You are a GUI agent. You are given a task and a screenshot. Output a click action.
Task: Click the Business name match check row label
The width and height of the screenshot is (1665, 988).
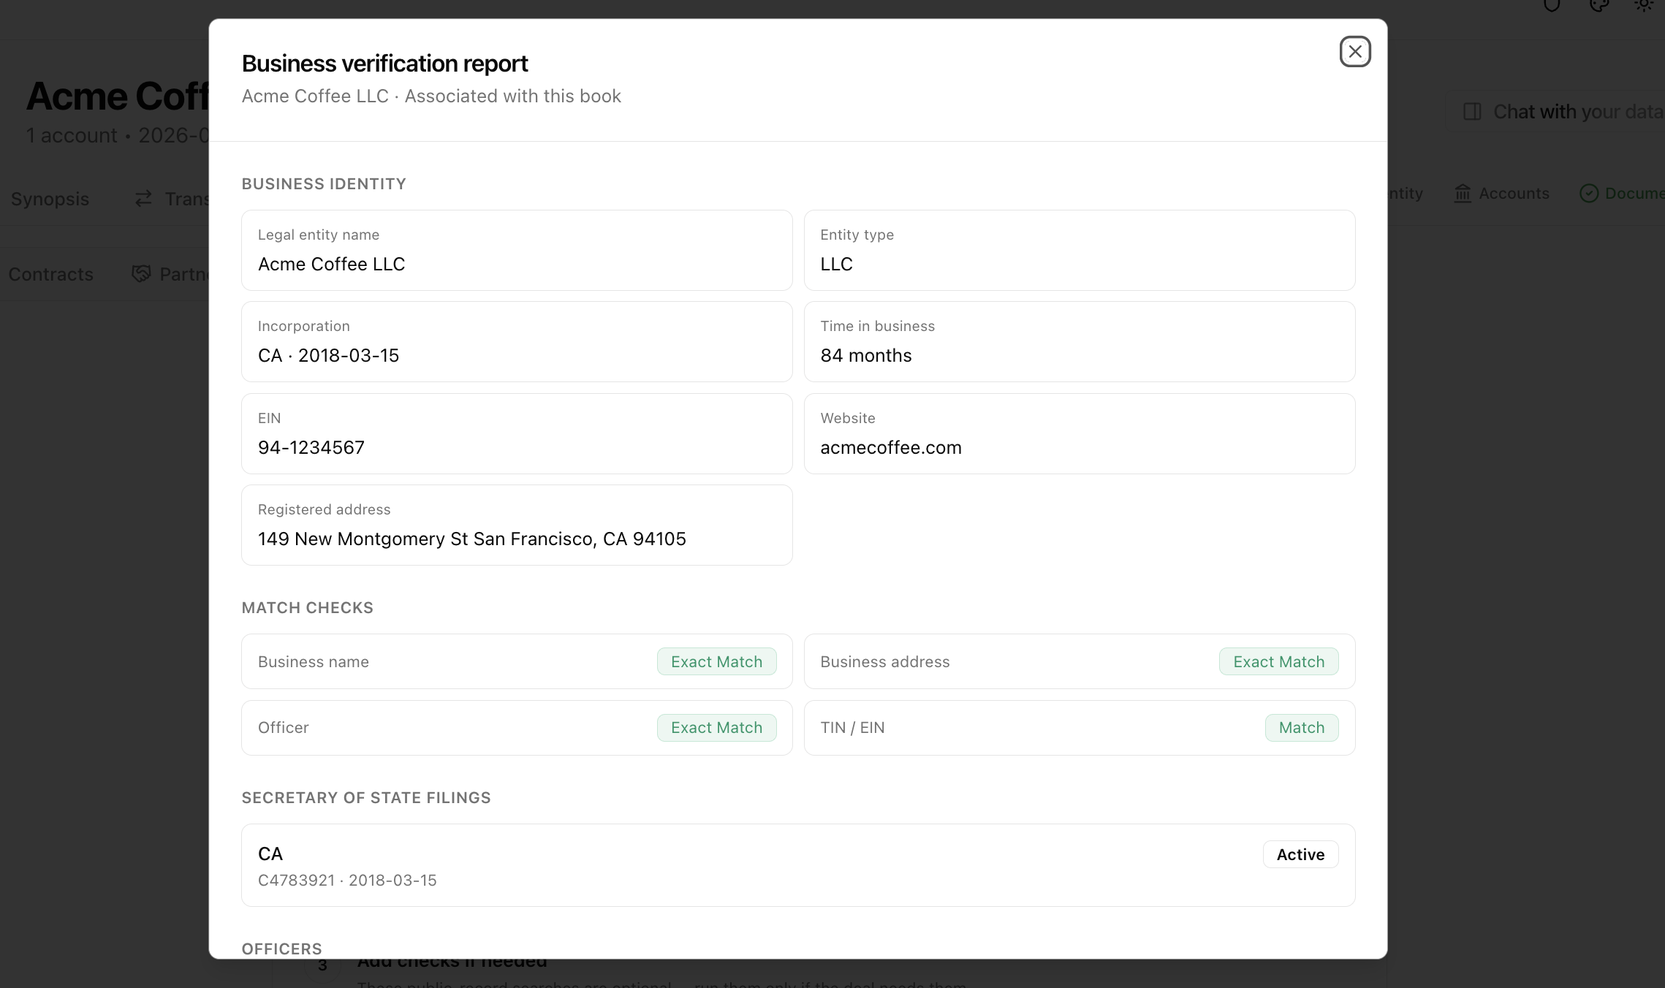pos(313,661)
